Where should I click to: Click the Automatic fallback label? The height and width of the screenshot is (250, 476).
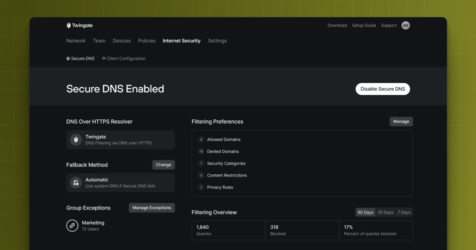[x=97, y=180]
